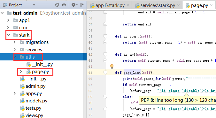Click the Project panel title label

coord(15,5)
